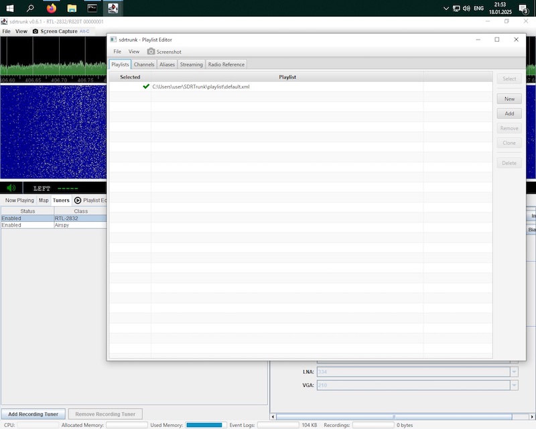This screenshot has height=429, width=536.
Task: Click the VGA value field
Action: (x=413, y=385)
